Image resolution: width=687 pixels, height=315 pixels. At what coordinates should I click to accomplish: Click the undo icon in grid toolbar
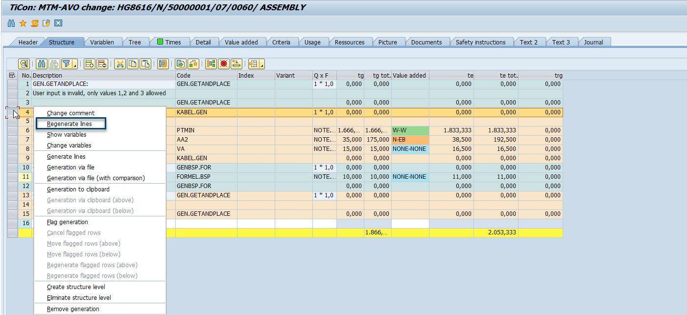[163, 64]
